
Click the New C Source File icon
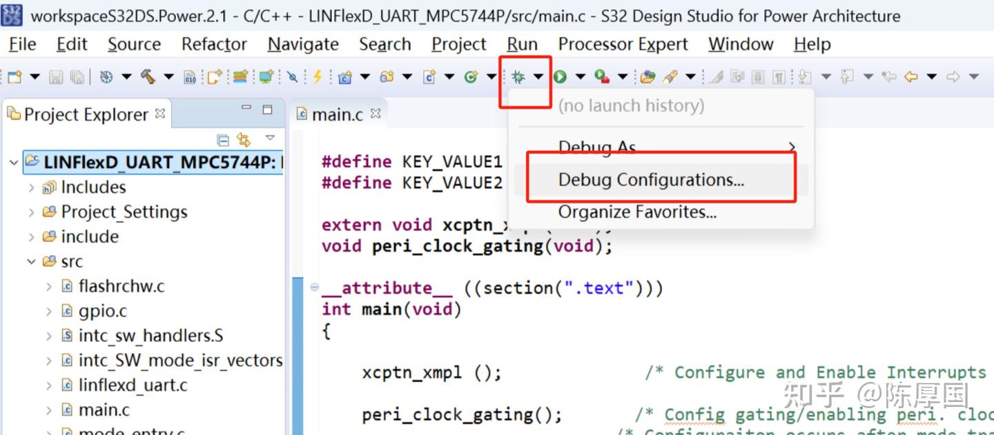coord(429,77)
